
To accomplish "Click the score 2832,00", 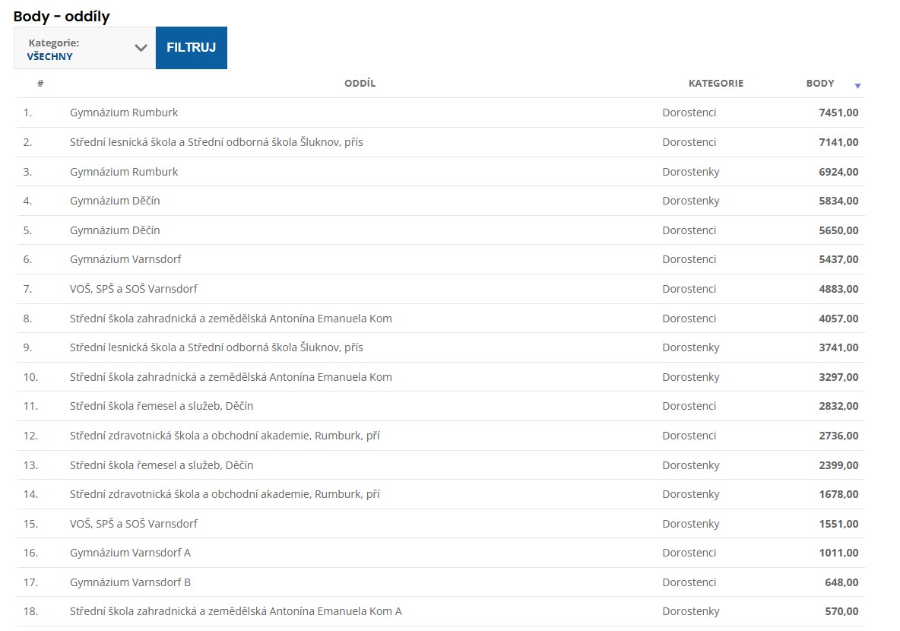I will [838, 406].
